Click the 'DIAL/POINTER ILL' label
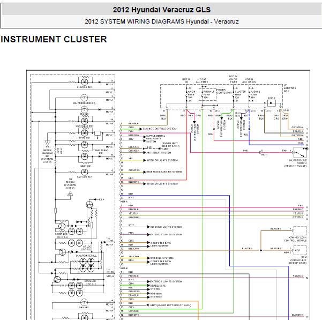 coord(86,256)
